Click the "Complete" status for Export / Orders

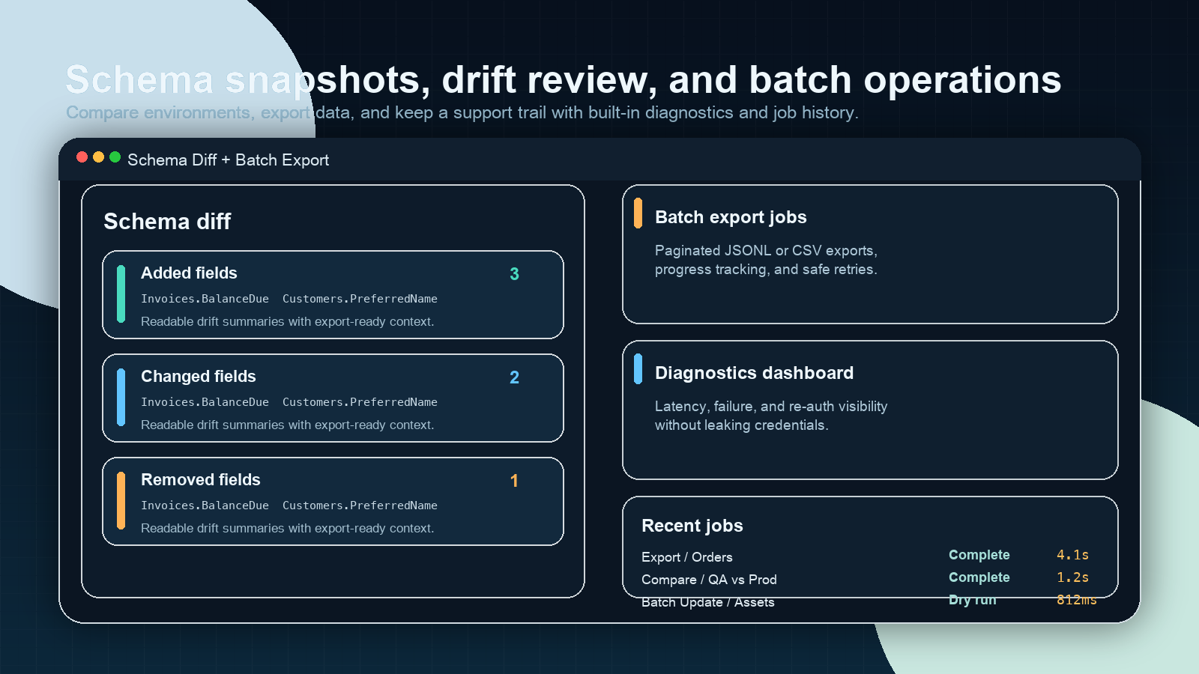point(979,555)
